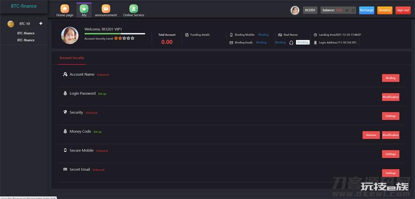This screenshot has height=199, width=415.
Task: Click the Secure Mobile phone icon
Action: tap(65, 150)
